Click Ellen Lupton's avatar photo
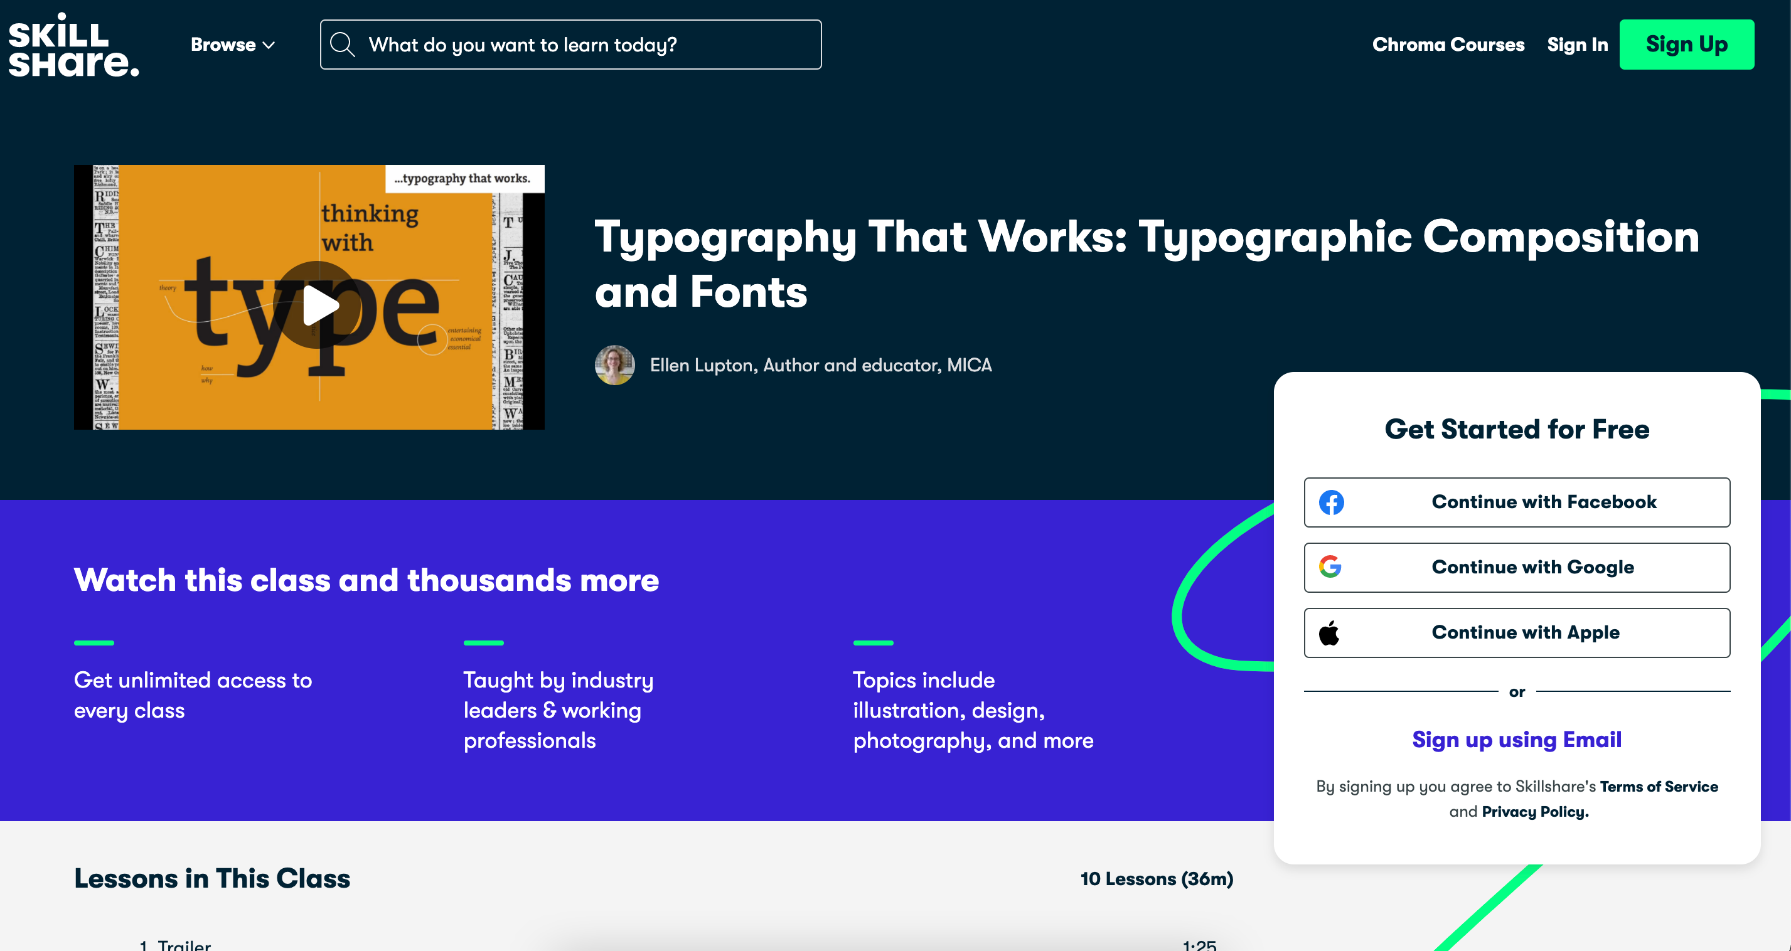The height and width of the screenshot is (951, 1791). (x=614, y=365)
